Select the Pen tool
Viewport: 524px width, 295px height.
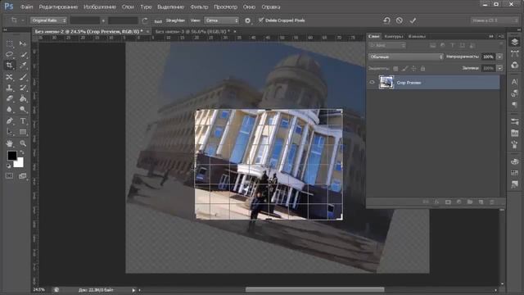pos(9,120)
